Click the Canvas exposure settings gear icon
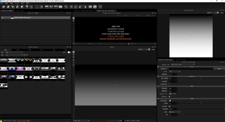 pos(149,49)
